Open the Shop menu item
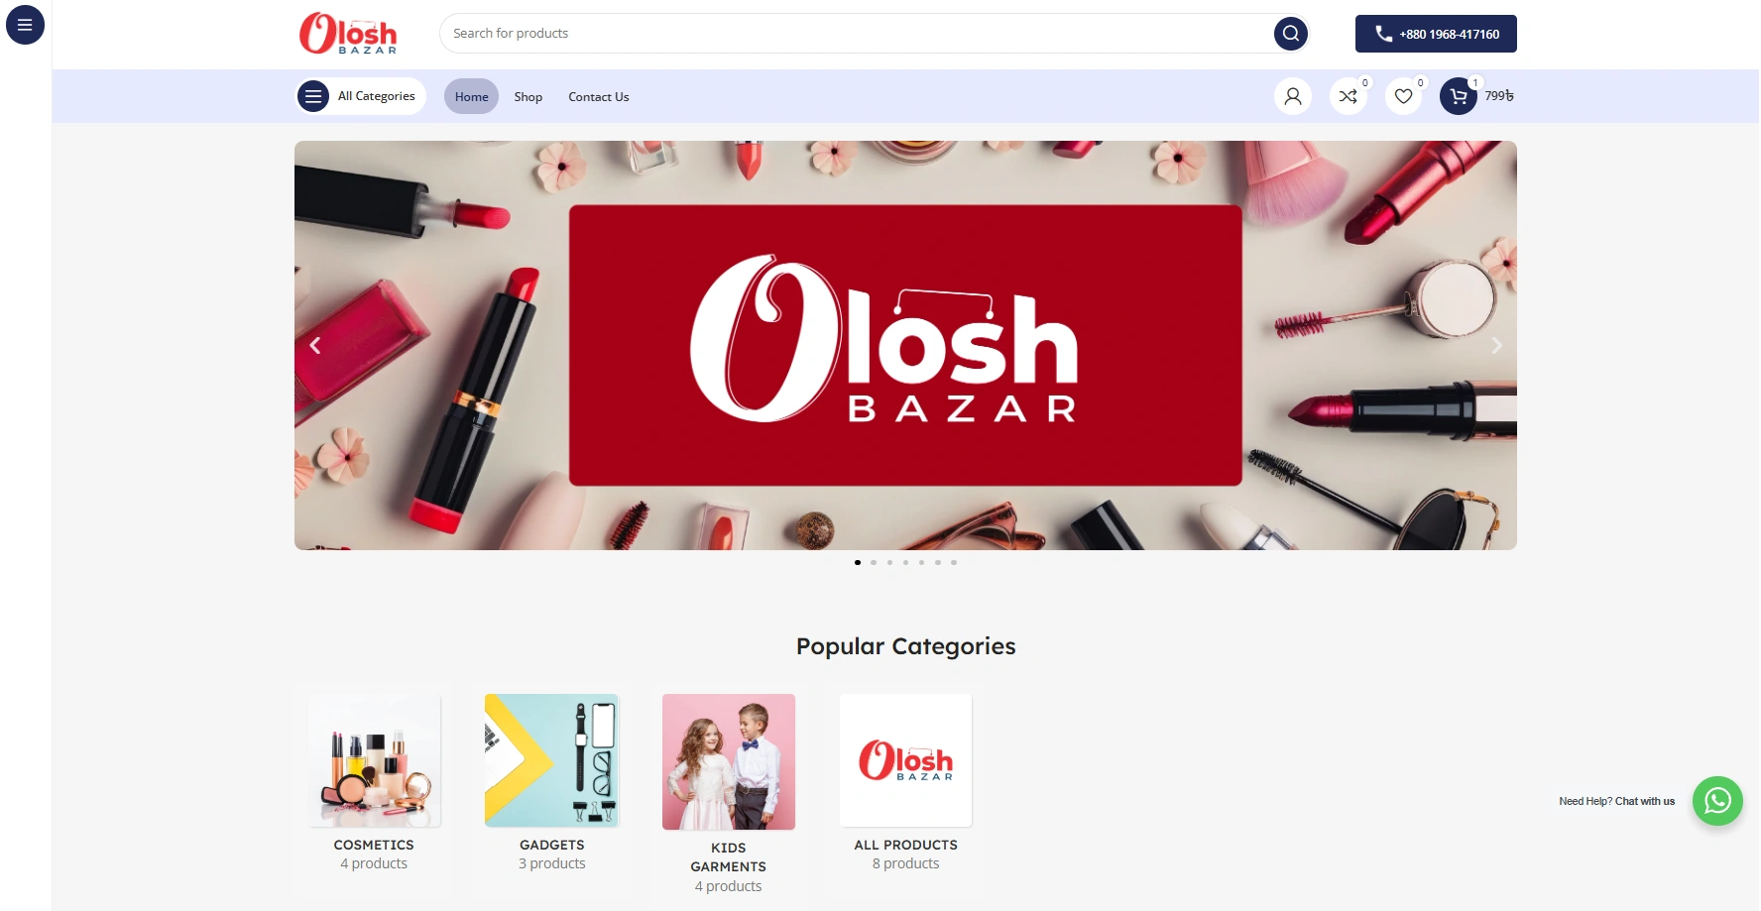Image resolution: width=1761 pixels, height=911 pixels. (528, 96)
